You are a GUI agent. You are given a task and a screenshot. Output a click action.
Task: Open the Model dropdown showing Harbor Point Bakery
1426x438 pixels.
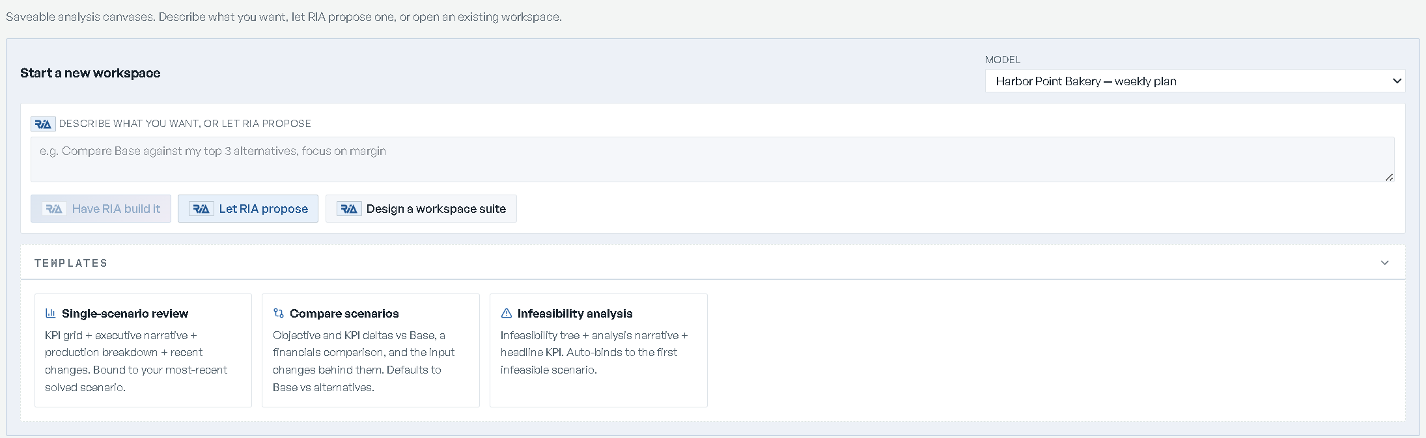coord(1195,81)
